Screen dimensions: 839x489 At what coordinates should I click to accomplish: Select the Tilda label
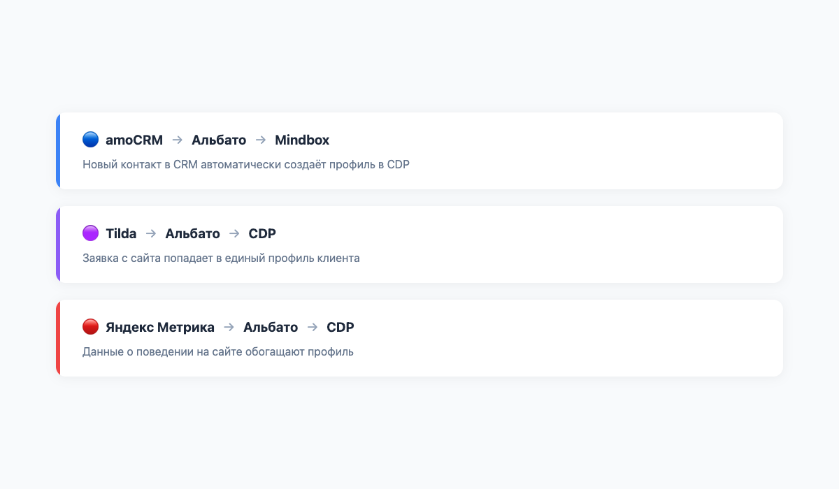pos(121,233)
